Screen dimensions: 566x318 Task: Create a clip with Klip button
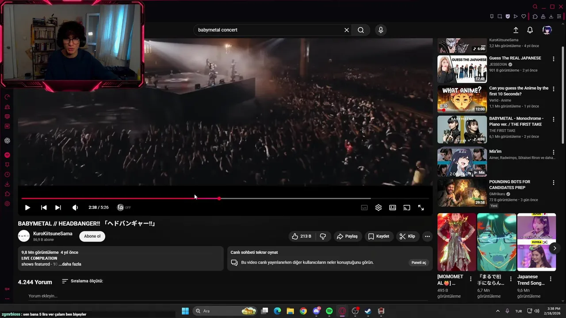tap(407, 236)
